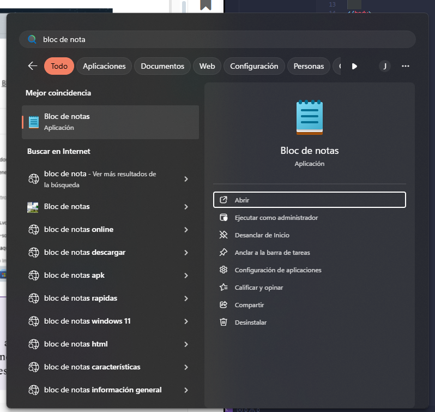Expand chevron for "bloc de notas descargar"
Screen dimensions: 435x412
(186, 253)
